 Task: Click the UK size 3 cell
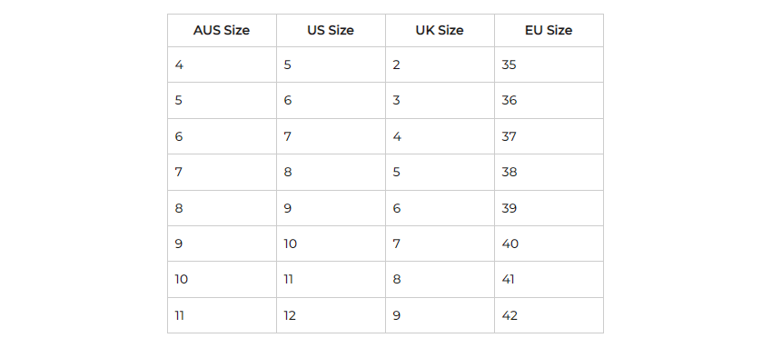440,101
